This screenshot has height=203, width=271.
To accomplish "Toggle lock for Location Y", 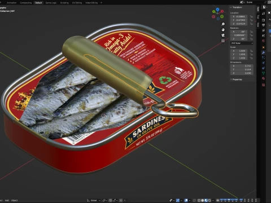I will (251, 20).
